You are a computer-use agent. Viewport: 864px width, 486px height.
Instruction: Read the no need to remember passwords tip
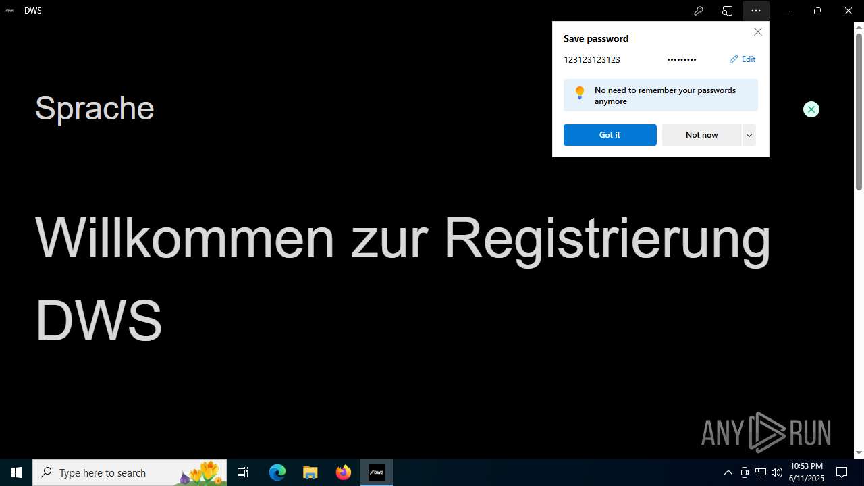[x=665, y=95]
